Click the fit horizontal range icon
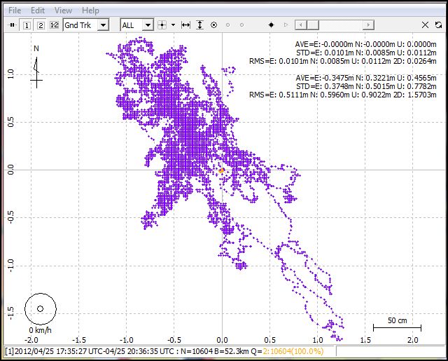 click(185, 25)
